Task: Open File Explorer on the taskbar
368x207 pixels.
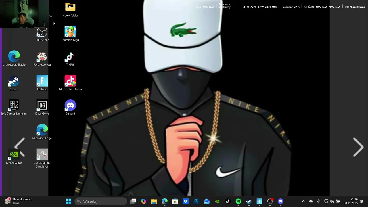Action: coord(154,201)
